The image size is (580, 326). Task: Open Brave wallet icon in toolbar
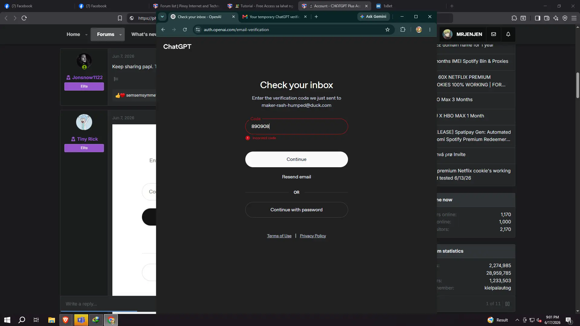tap(546, 18)
